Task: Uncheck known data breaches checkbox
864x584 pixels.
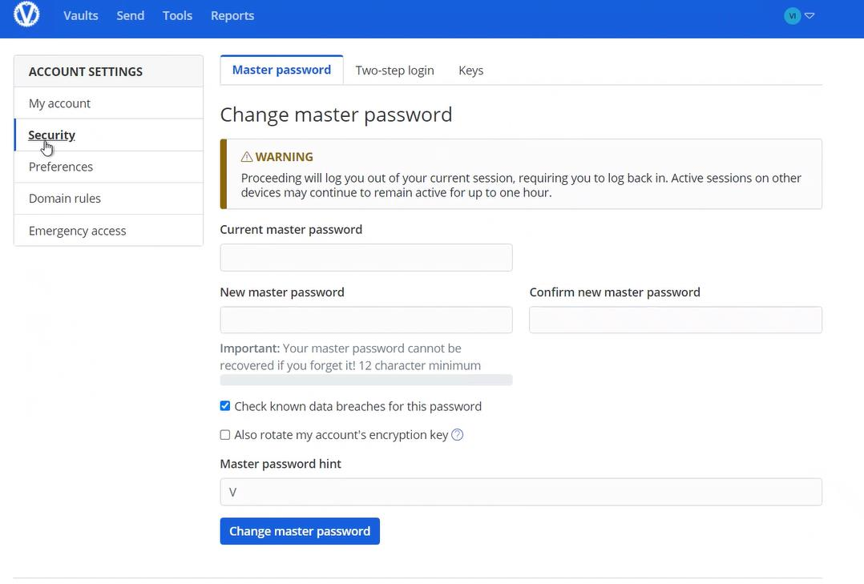Action: (x=225, y=406)
